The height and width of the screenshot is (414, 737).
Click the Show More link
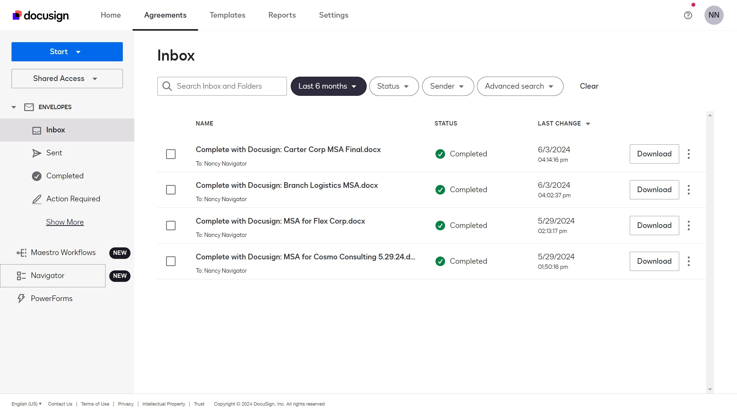tap(65, 222)
